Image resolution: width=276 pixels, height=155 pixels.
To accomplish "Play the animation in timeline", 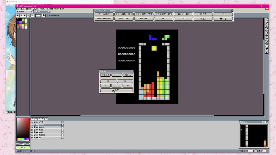I will coord(39,119).
